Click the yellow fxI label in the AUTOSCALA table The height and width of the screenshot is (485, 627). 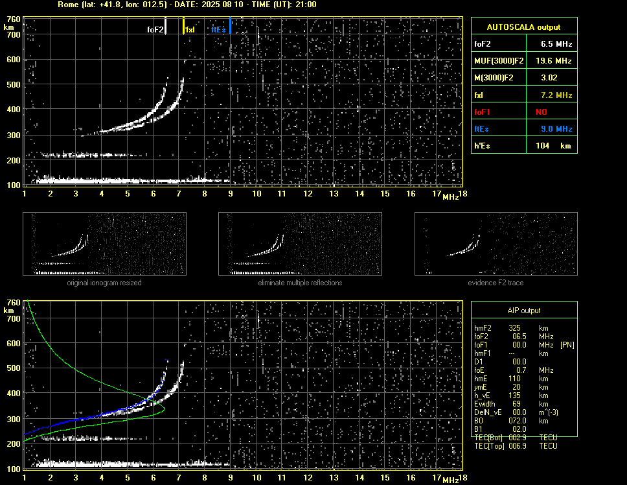(499, 95)
